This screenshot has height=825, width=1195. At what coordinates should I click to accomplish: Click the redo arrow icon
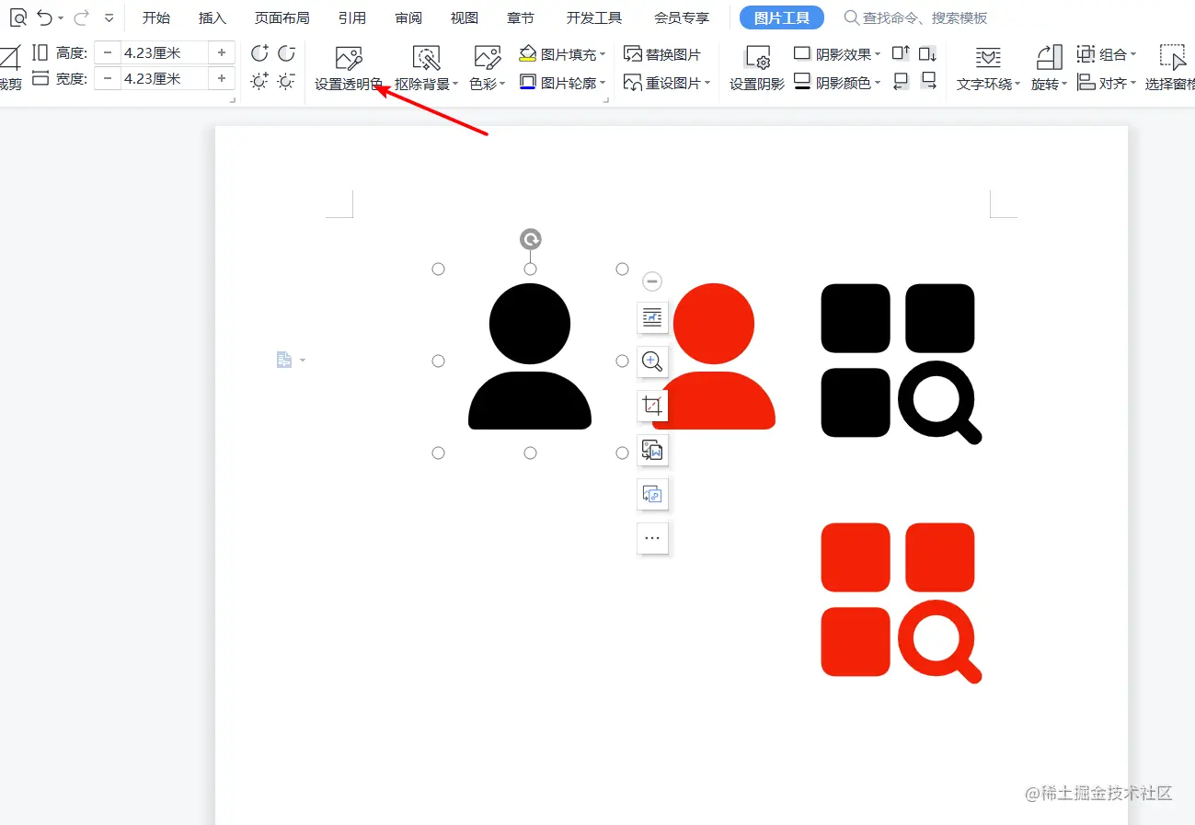point(81,17)
